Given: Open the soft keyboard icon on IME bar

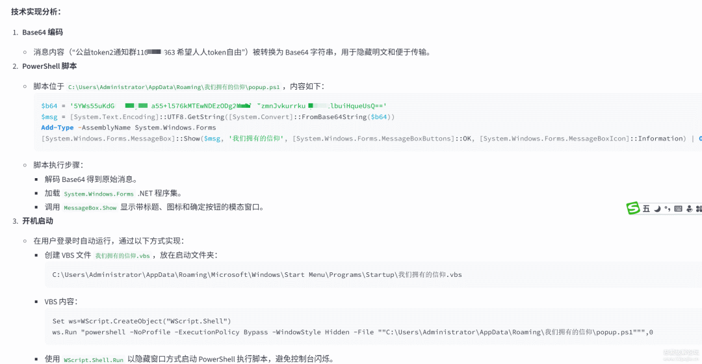Looking at the screenshot, I should coord(678,209).
